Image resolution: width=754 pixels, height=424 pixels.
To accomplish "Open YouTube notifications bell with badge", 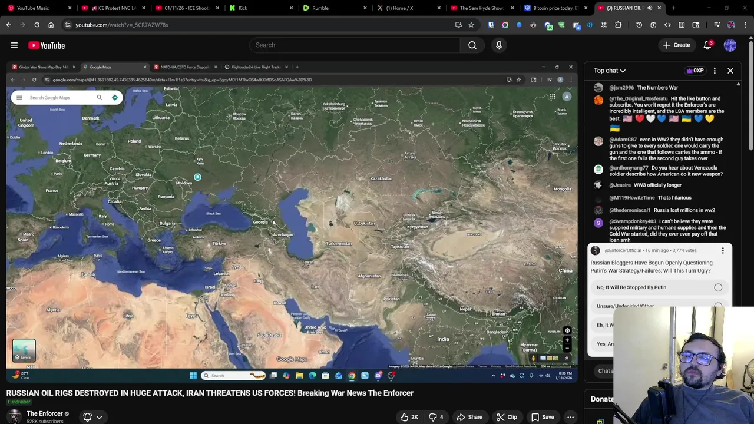I will click(x=708, y=45).
